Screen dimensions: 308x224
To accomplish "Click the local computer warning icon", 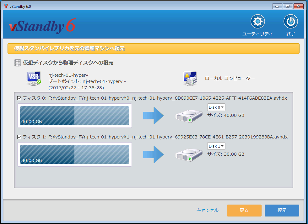I will pyautogui.click(x=190, y=79).
